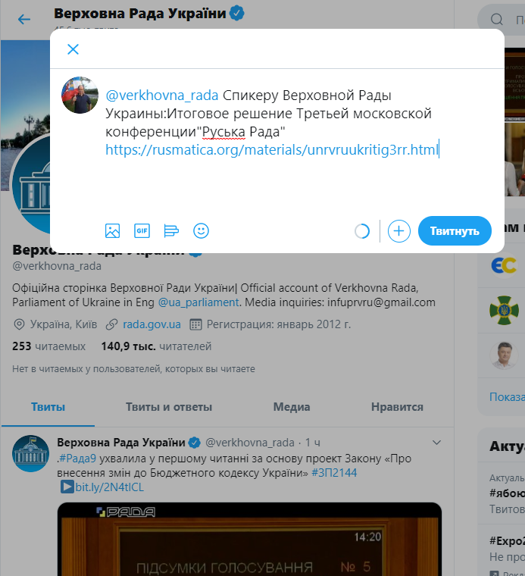Click the tweet author name Верховна Рада України
Screen dimensions: 525x576
[x=120, y=443]
